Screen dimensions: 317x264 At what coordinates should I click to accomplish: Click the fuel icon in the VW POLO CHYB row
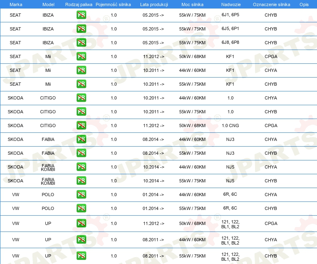81,208
